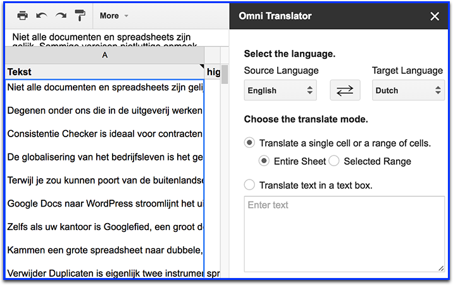
Task: Click the 'hig' header cell in column B
Action: point(213,72)
